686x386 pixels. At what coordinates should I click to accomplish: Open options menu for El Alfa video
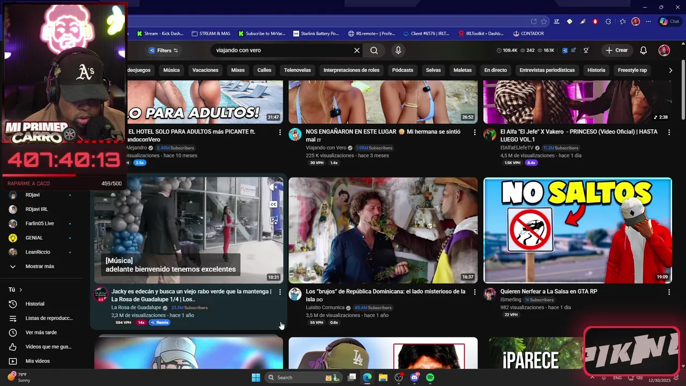669,132
